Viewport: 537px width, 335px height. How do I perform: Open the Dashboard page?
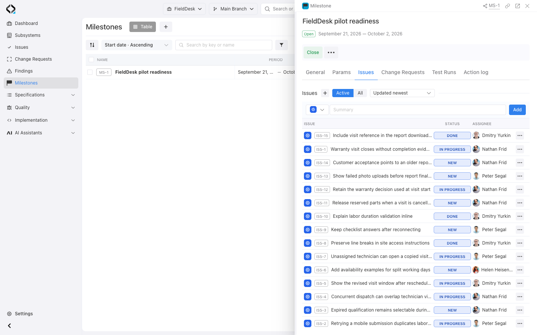pos(41,23)
